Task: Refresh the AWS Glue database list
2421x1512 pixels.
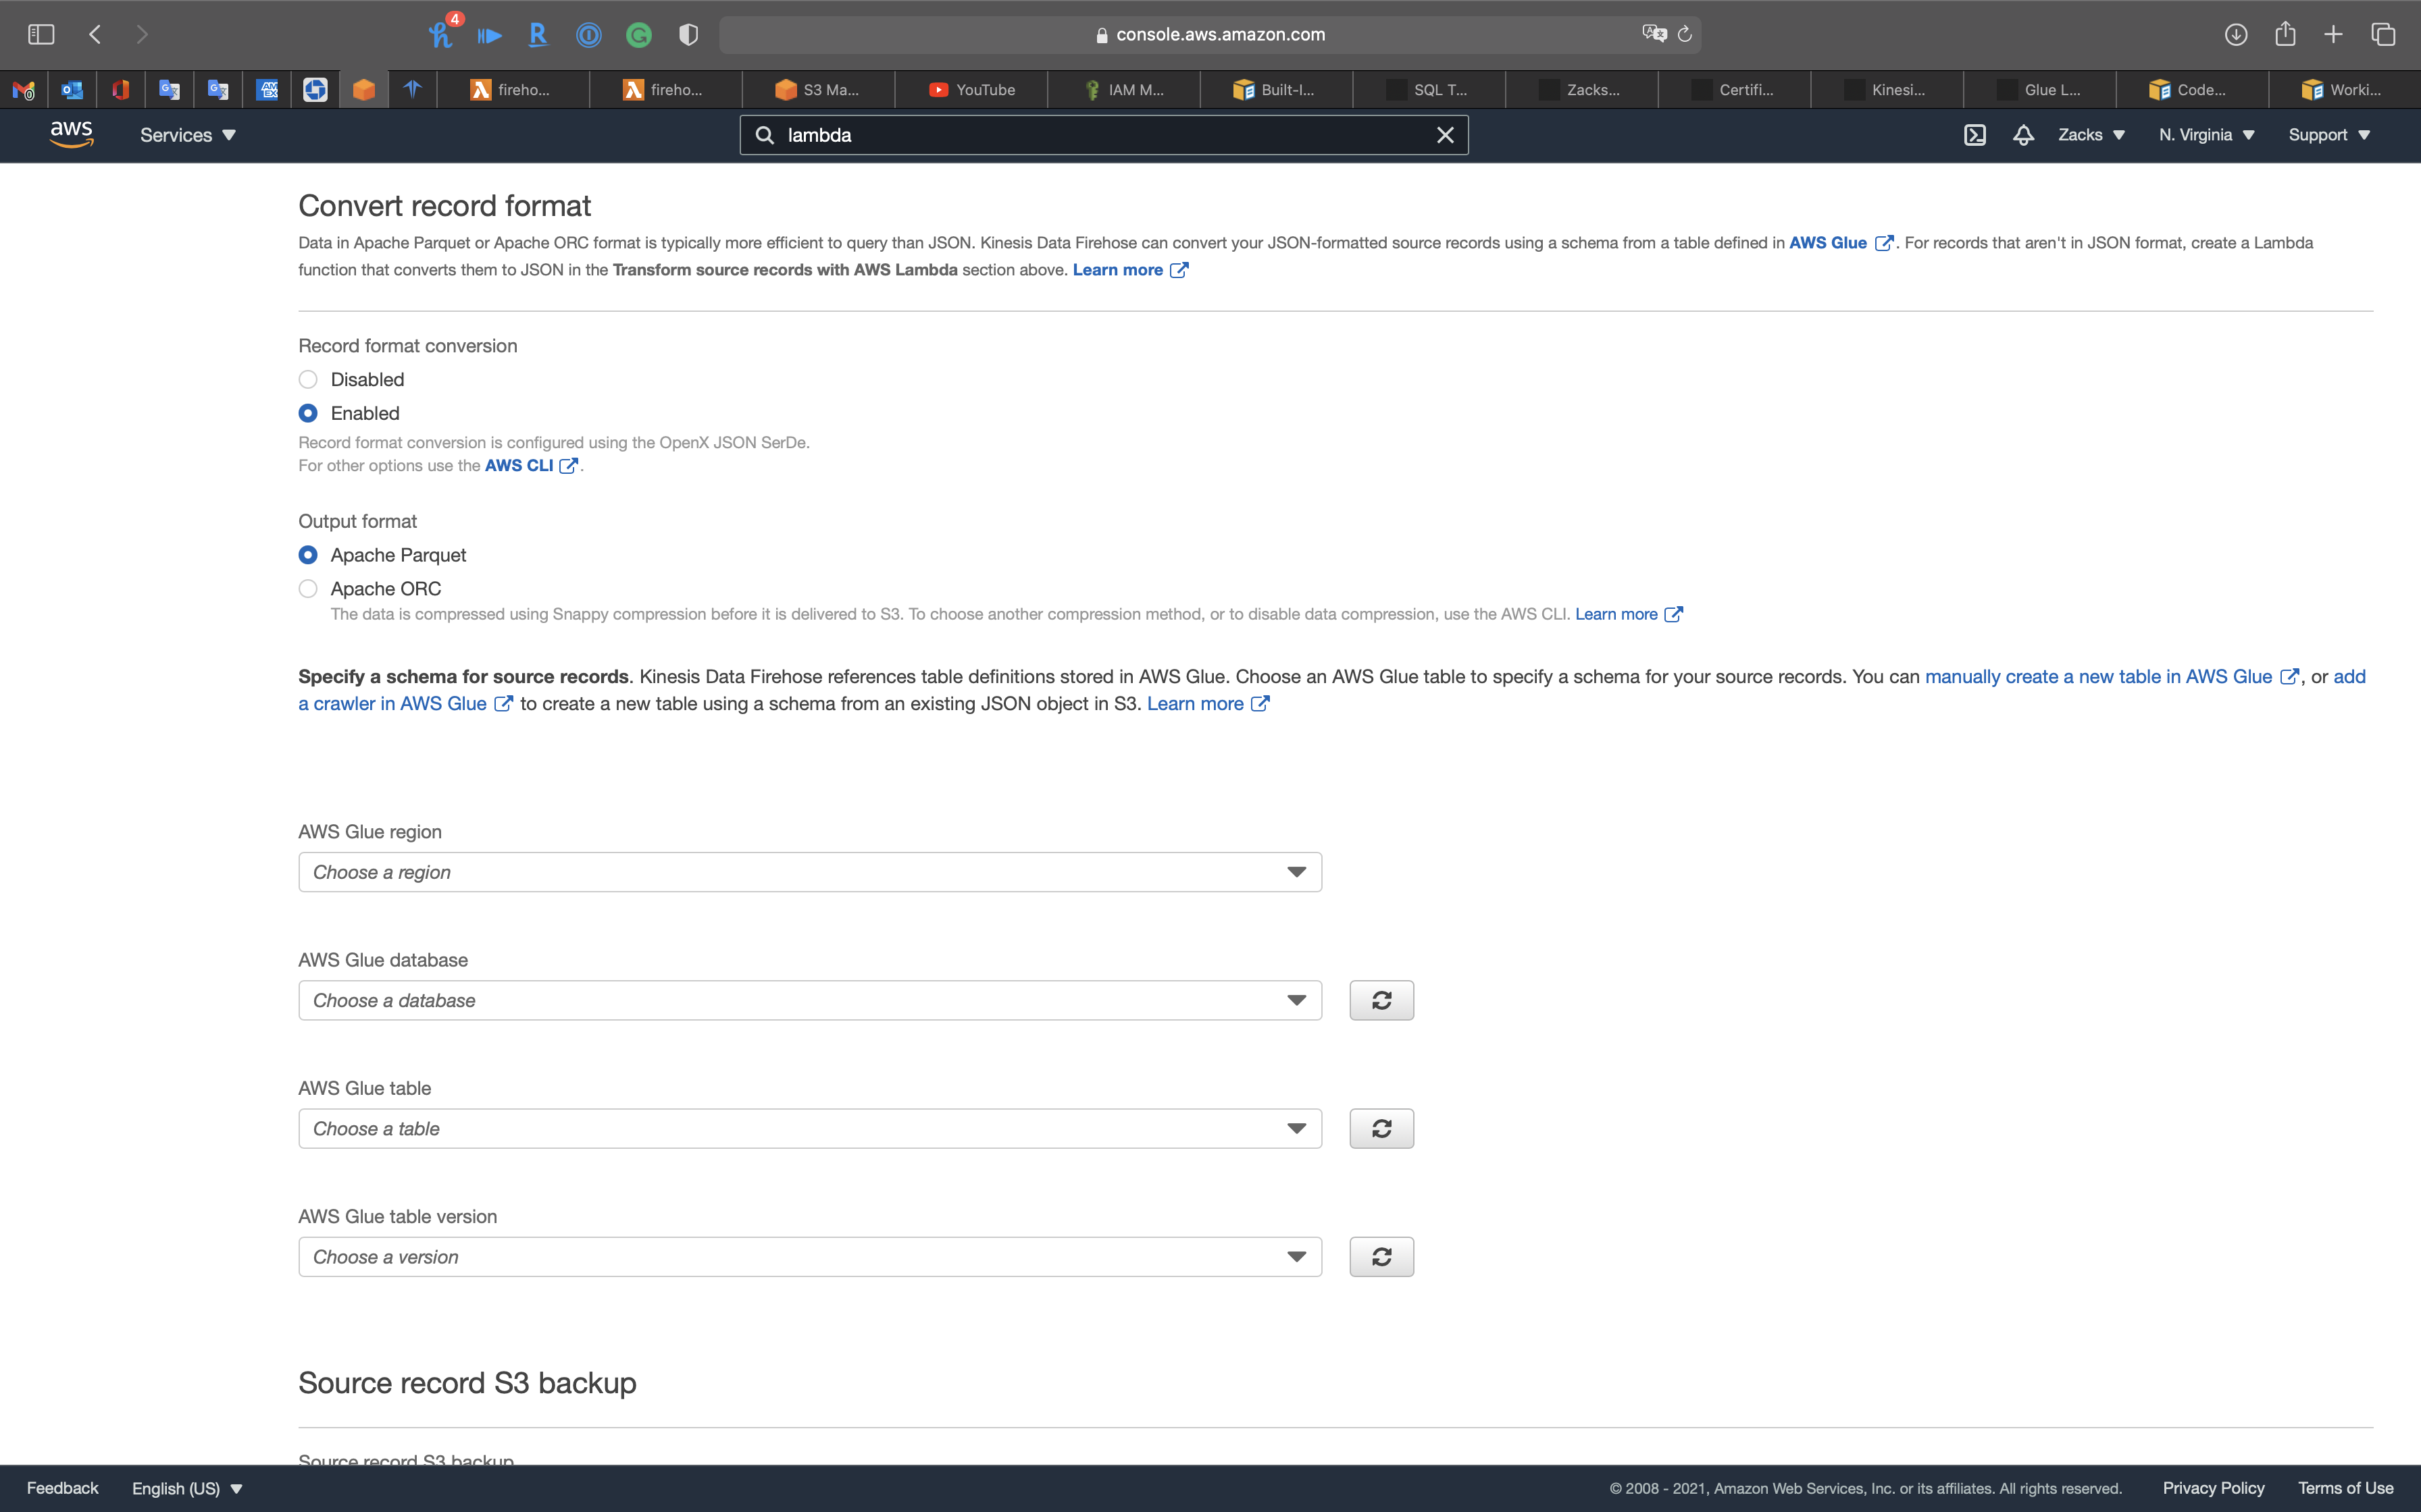Action: (1381, 1000)
